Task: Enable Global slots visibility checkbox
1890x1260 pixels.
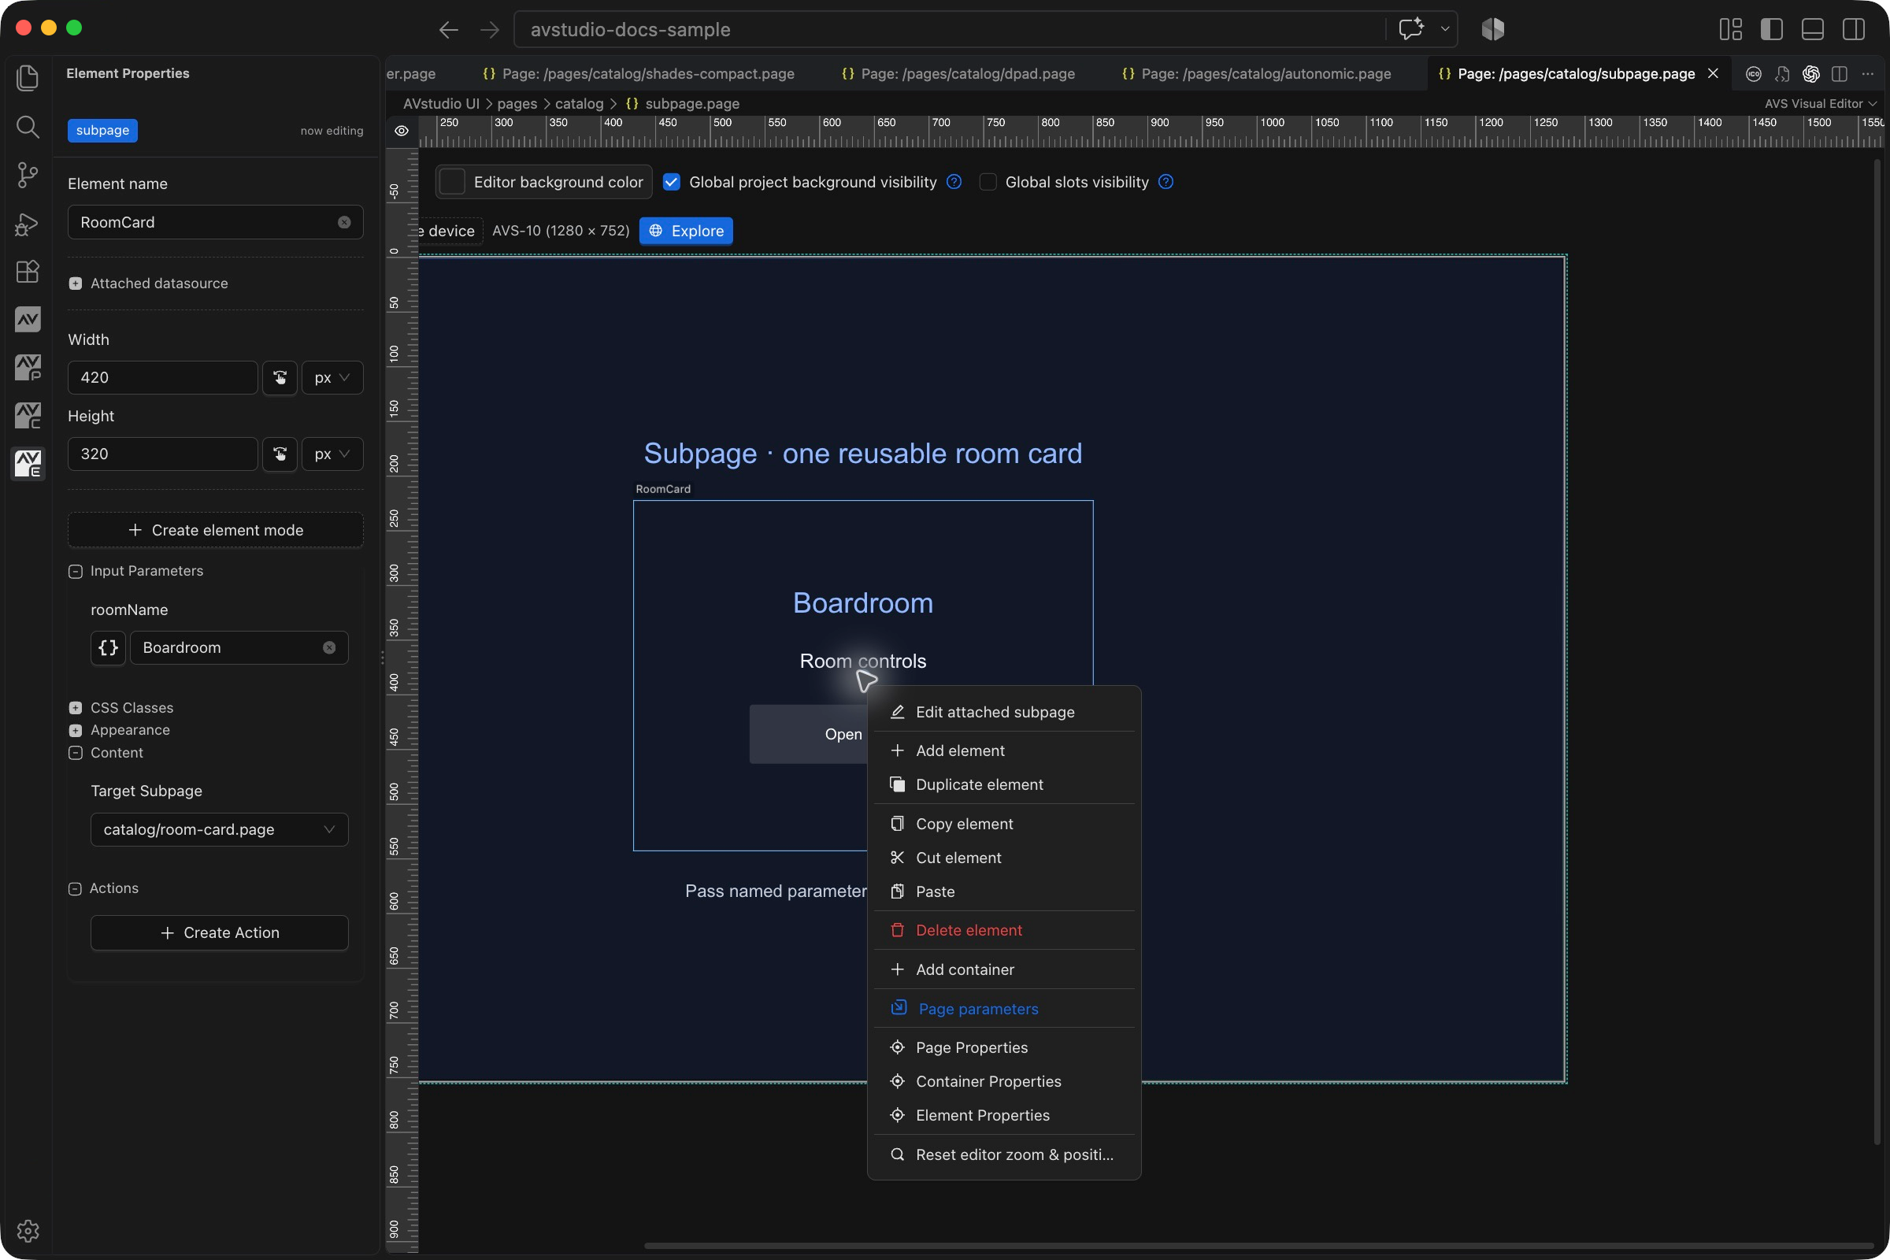Action: tap(988, 183)
